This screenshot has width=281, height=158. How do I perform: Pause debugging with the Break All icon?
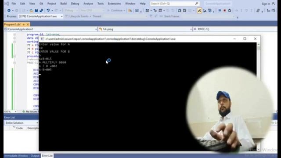[220, 11]
